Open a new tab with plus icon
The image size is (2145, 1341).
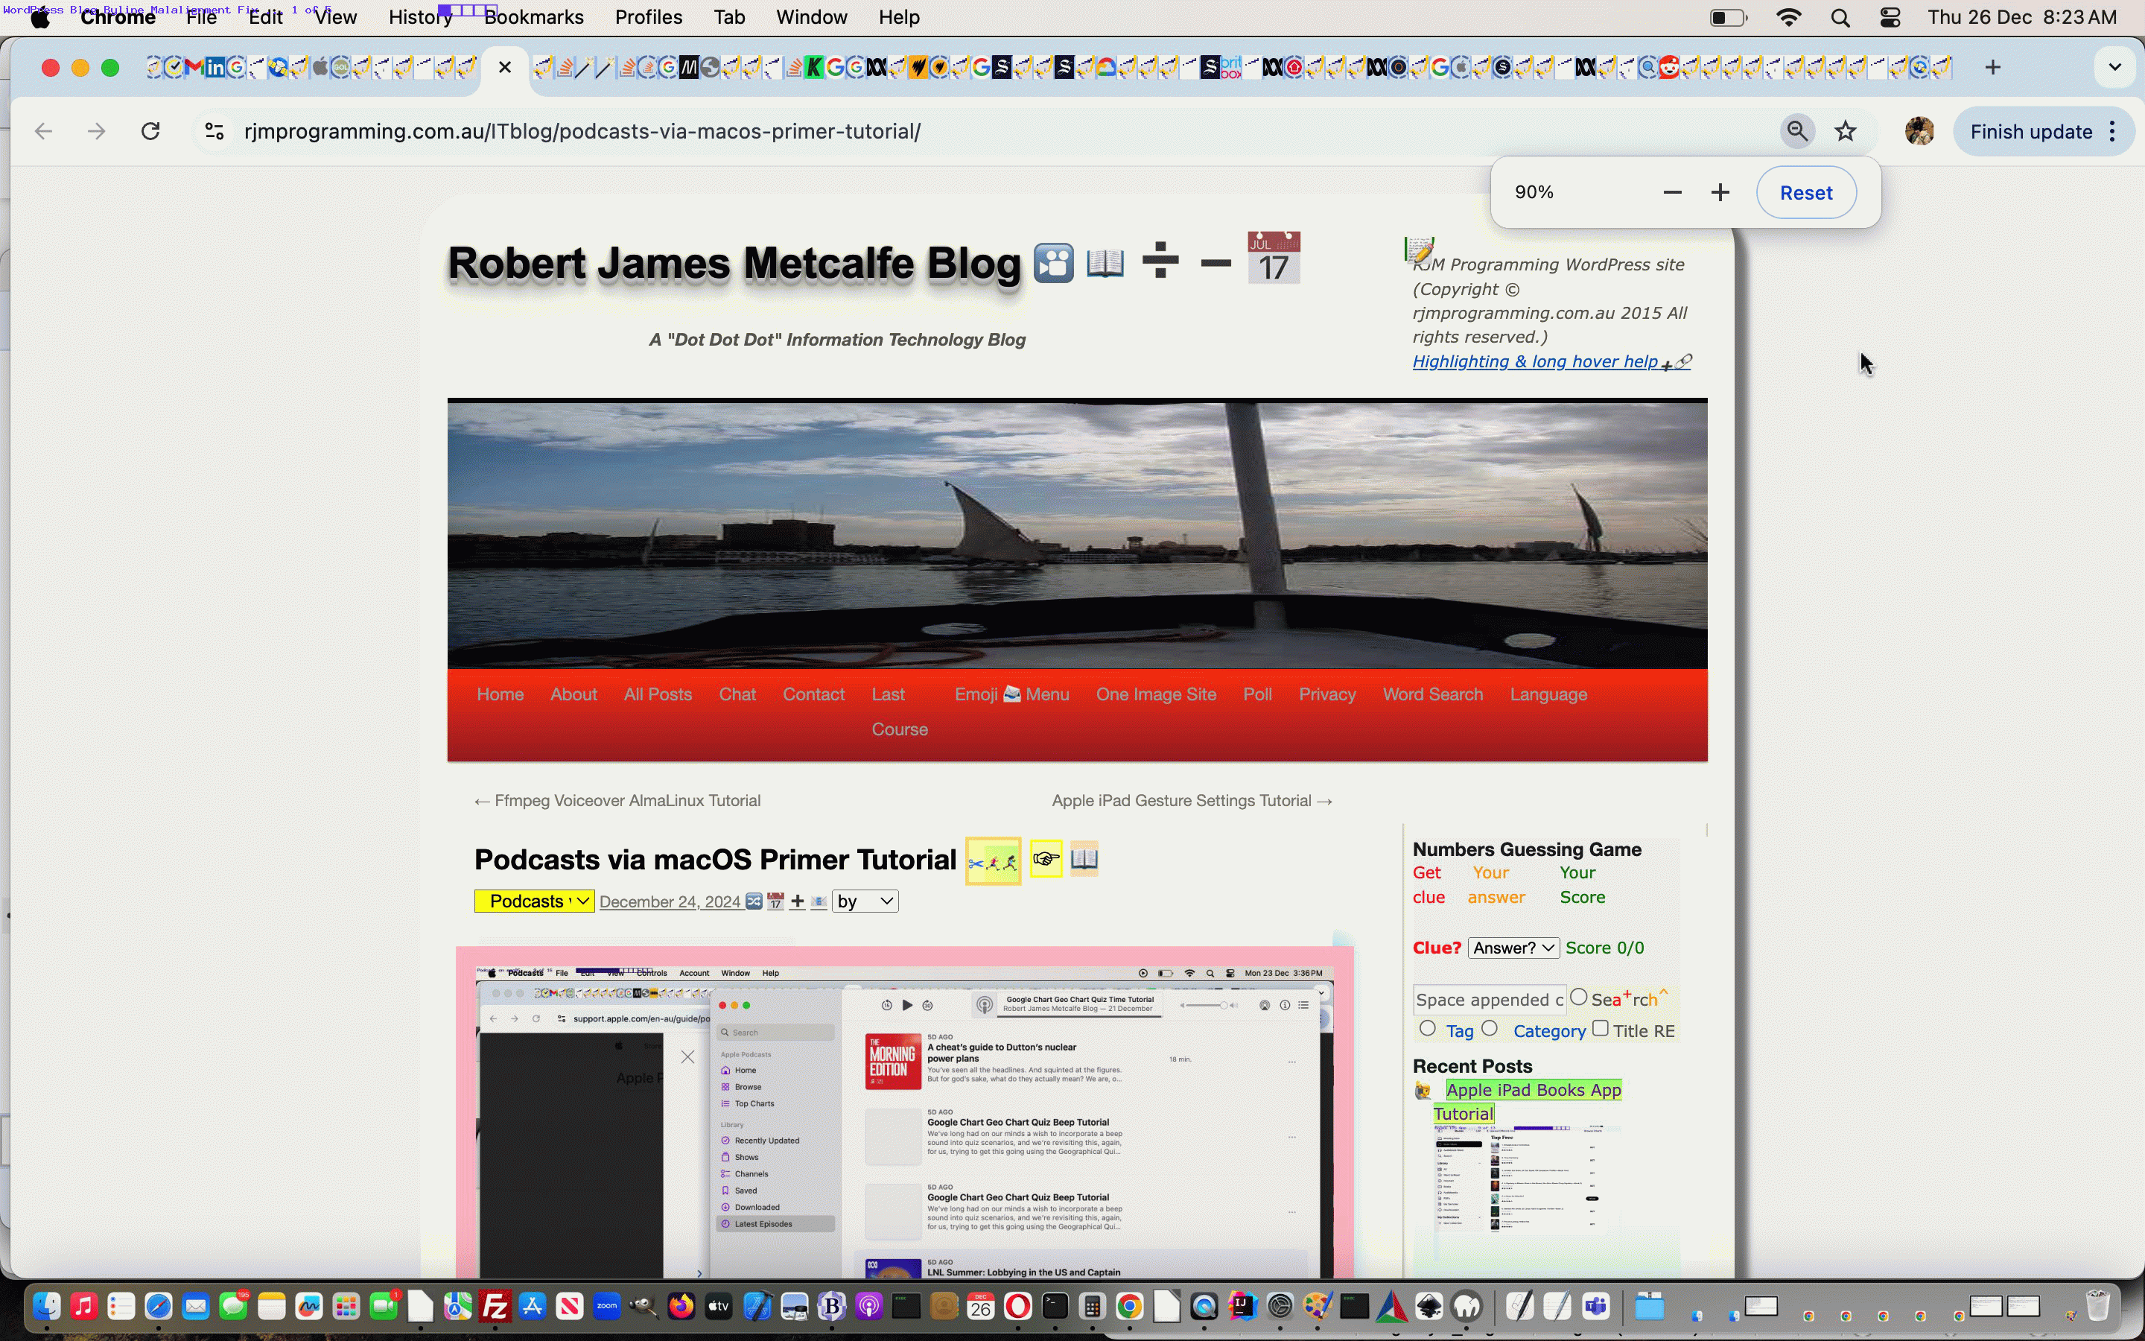[1992, 67]
